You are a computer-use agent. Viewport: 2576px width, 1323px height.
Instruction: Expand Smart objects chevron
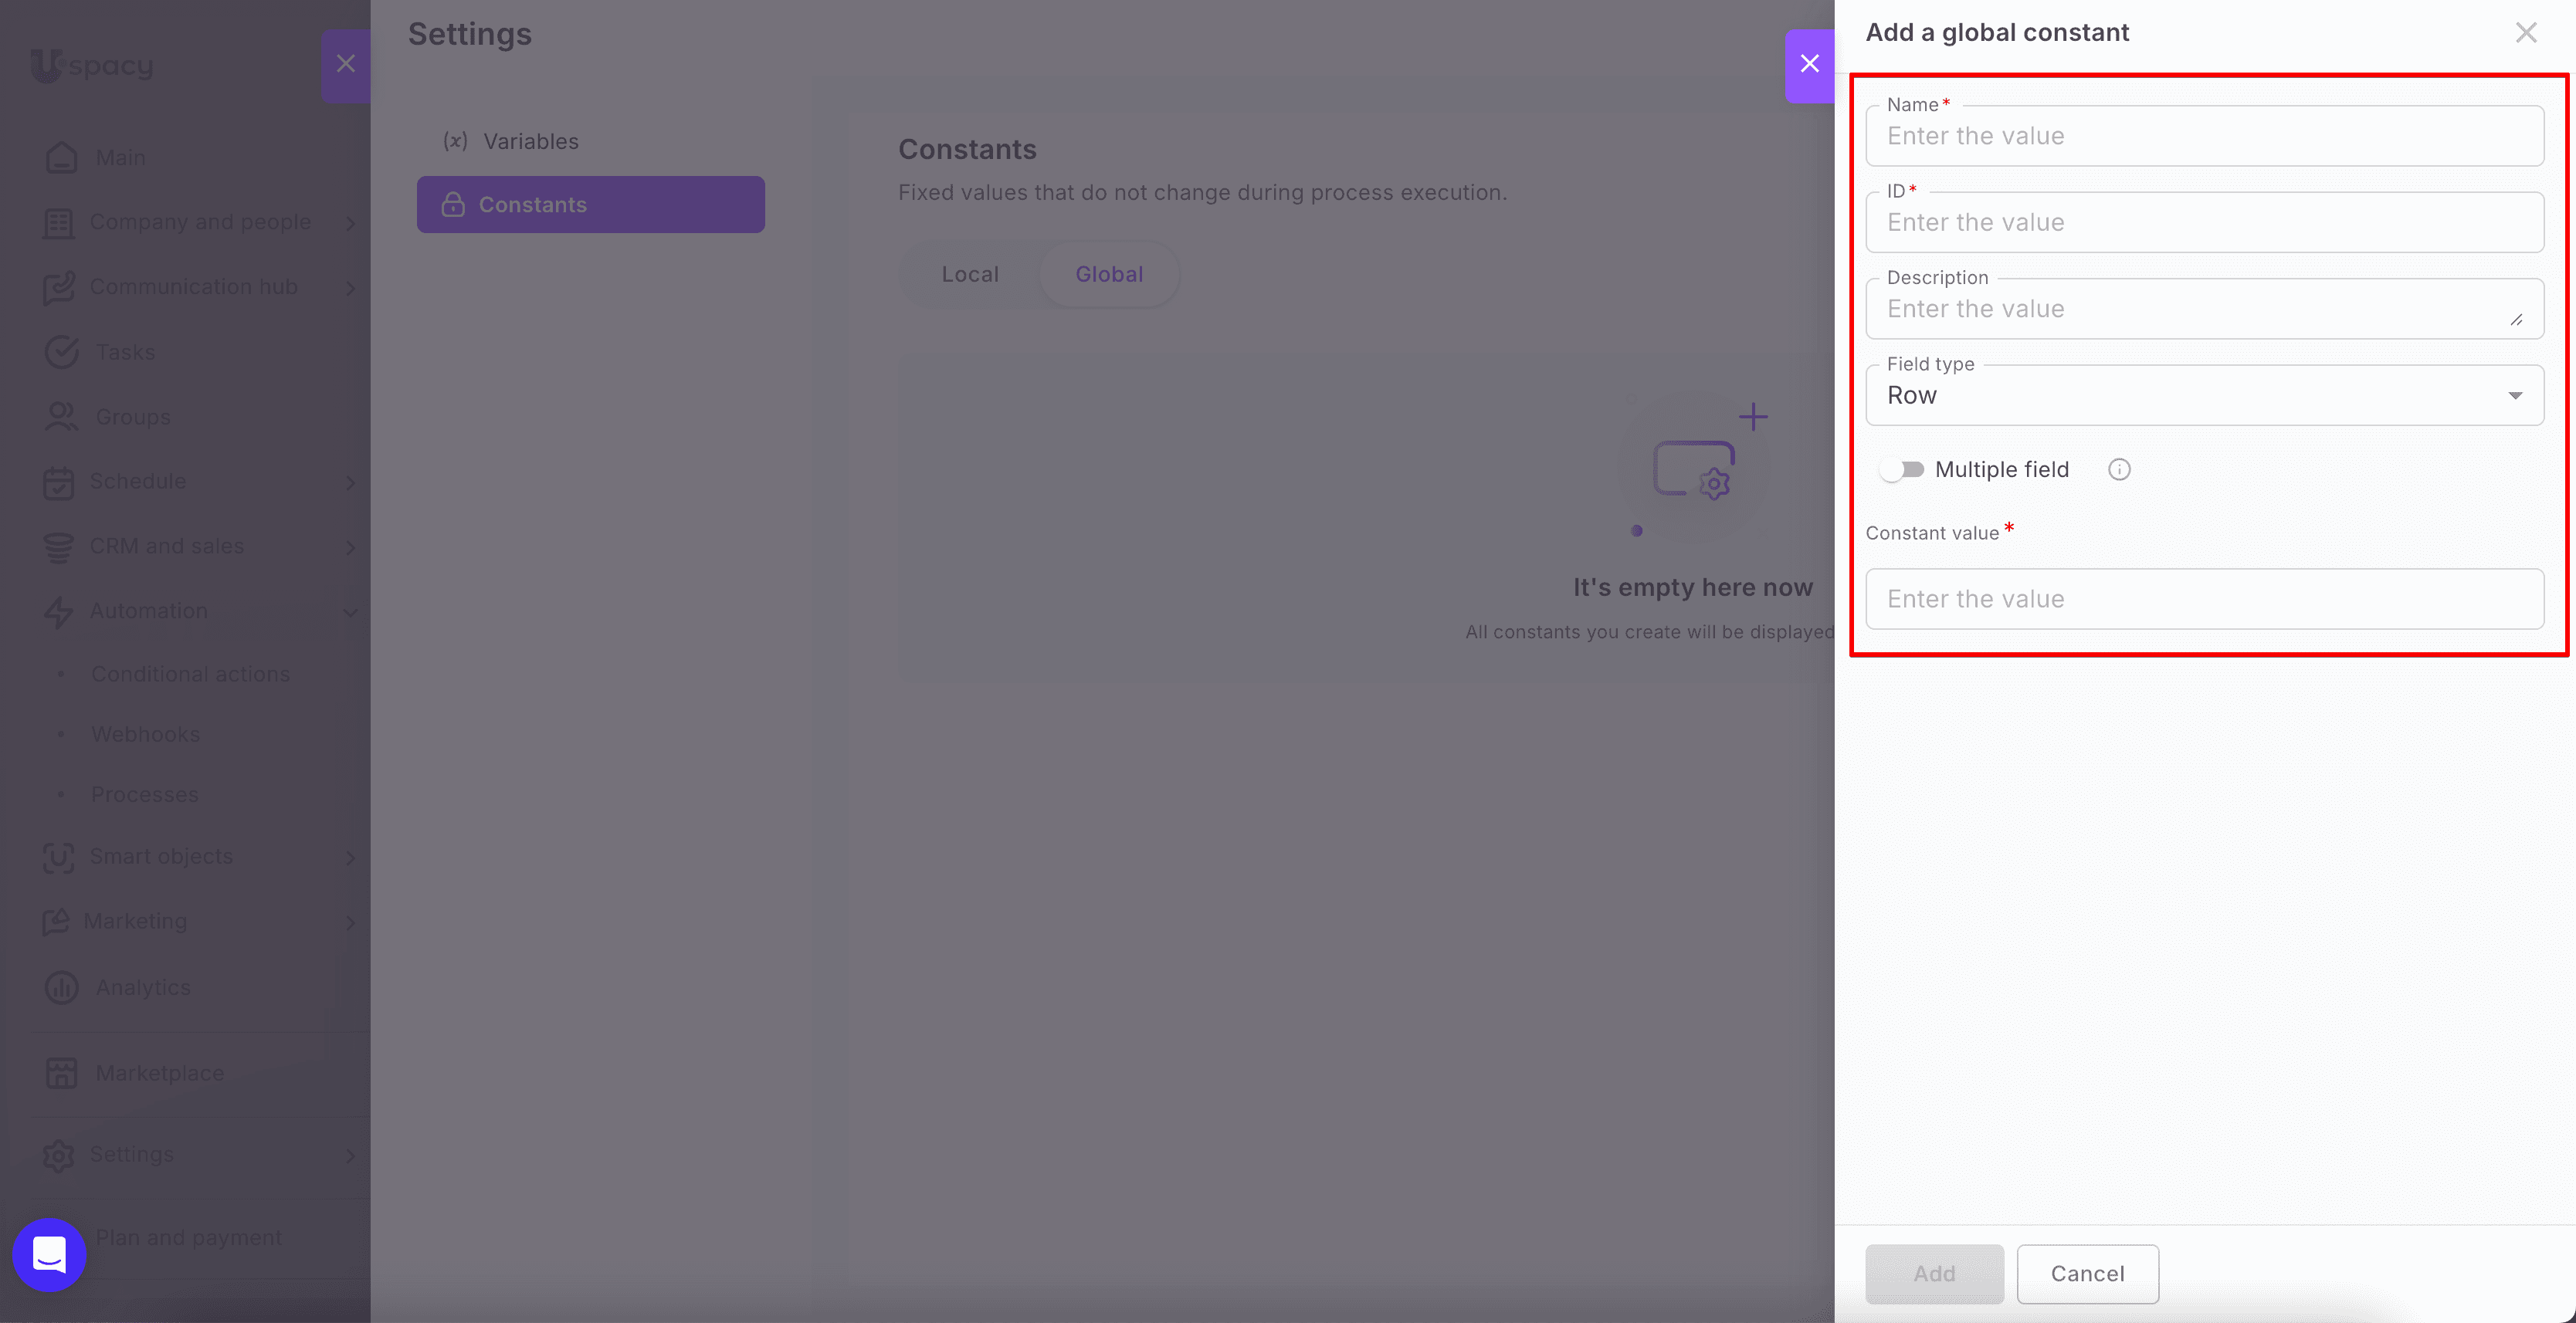(x=351, y=858)
